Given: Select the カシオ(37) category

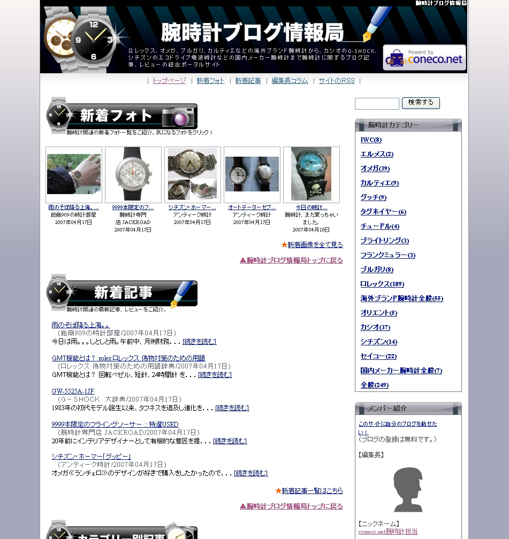Looking at the screenshot, I should pyautogui.click(x=376, y=327).
